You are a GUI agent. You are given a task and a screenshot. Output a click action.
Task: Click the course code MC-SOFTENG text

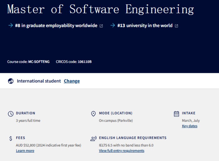(x=39, y=62)
